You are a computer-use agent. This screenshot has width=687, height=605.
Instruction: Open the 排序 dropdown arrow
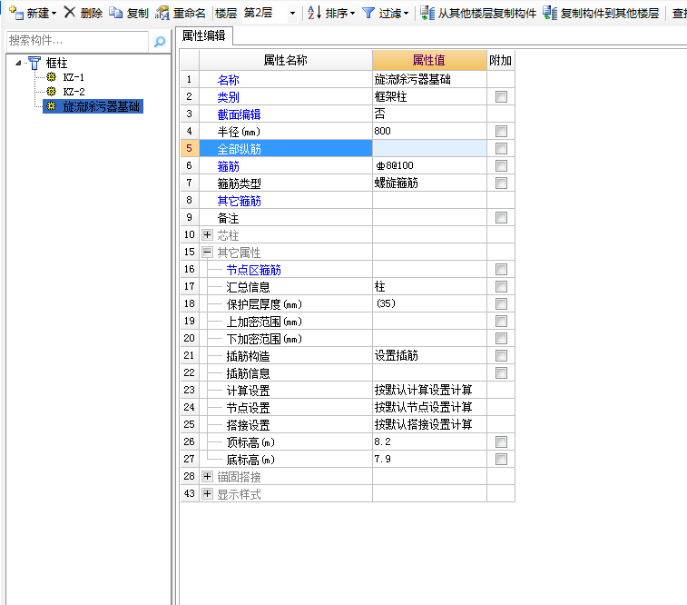(x=352, y=14)
